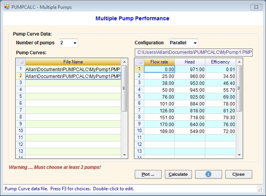Select flow rate cell 25.00
The width and height of the screenshot is (266, 196).
(x=159, y=76)
